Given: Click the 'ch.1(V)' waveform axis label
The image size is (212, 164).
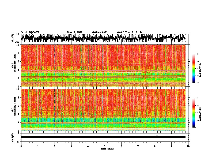Looking at the screenshot, I should [x=13, y=38].
